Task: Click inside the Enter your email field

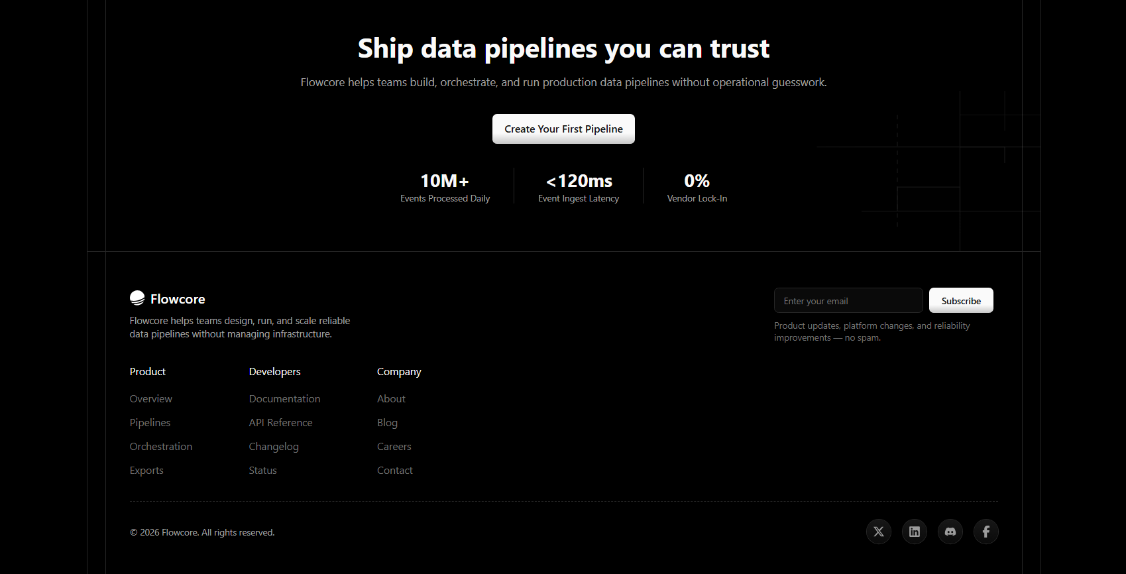Action: pyautogui.click(x=848, y=300)
